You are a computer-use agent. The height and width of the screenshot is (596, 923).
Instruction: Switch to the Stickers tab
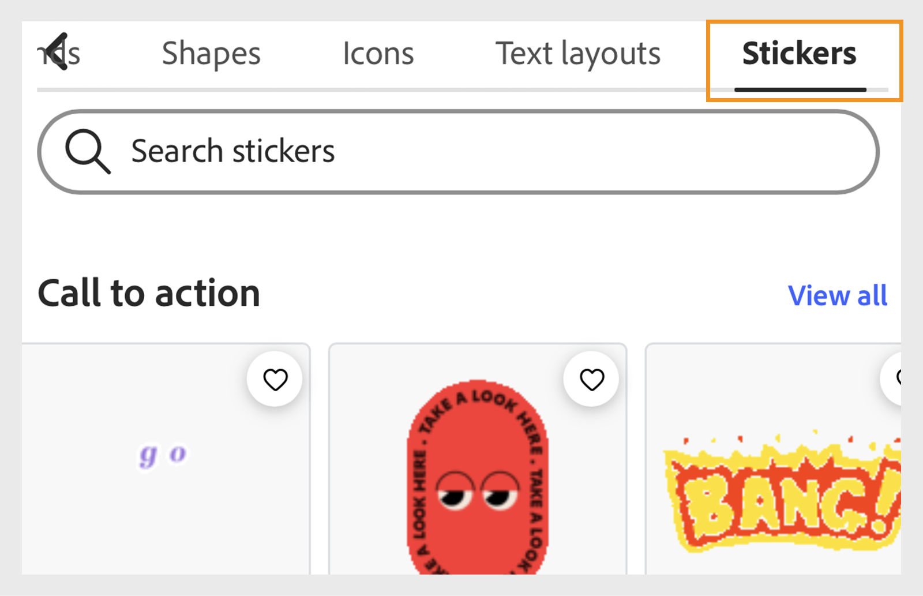[x=799, y=54]
